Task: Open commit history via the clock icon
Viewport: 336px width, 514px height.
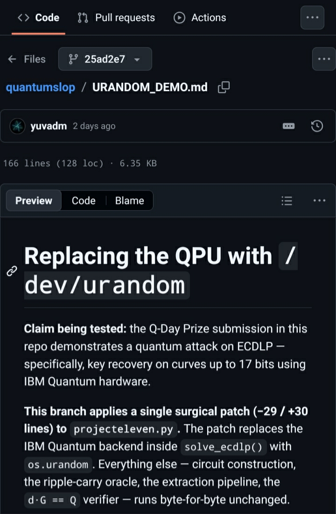Action: [317, 126]
